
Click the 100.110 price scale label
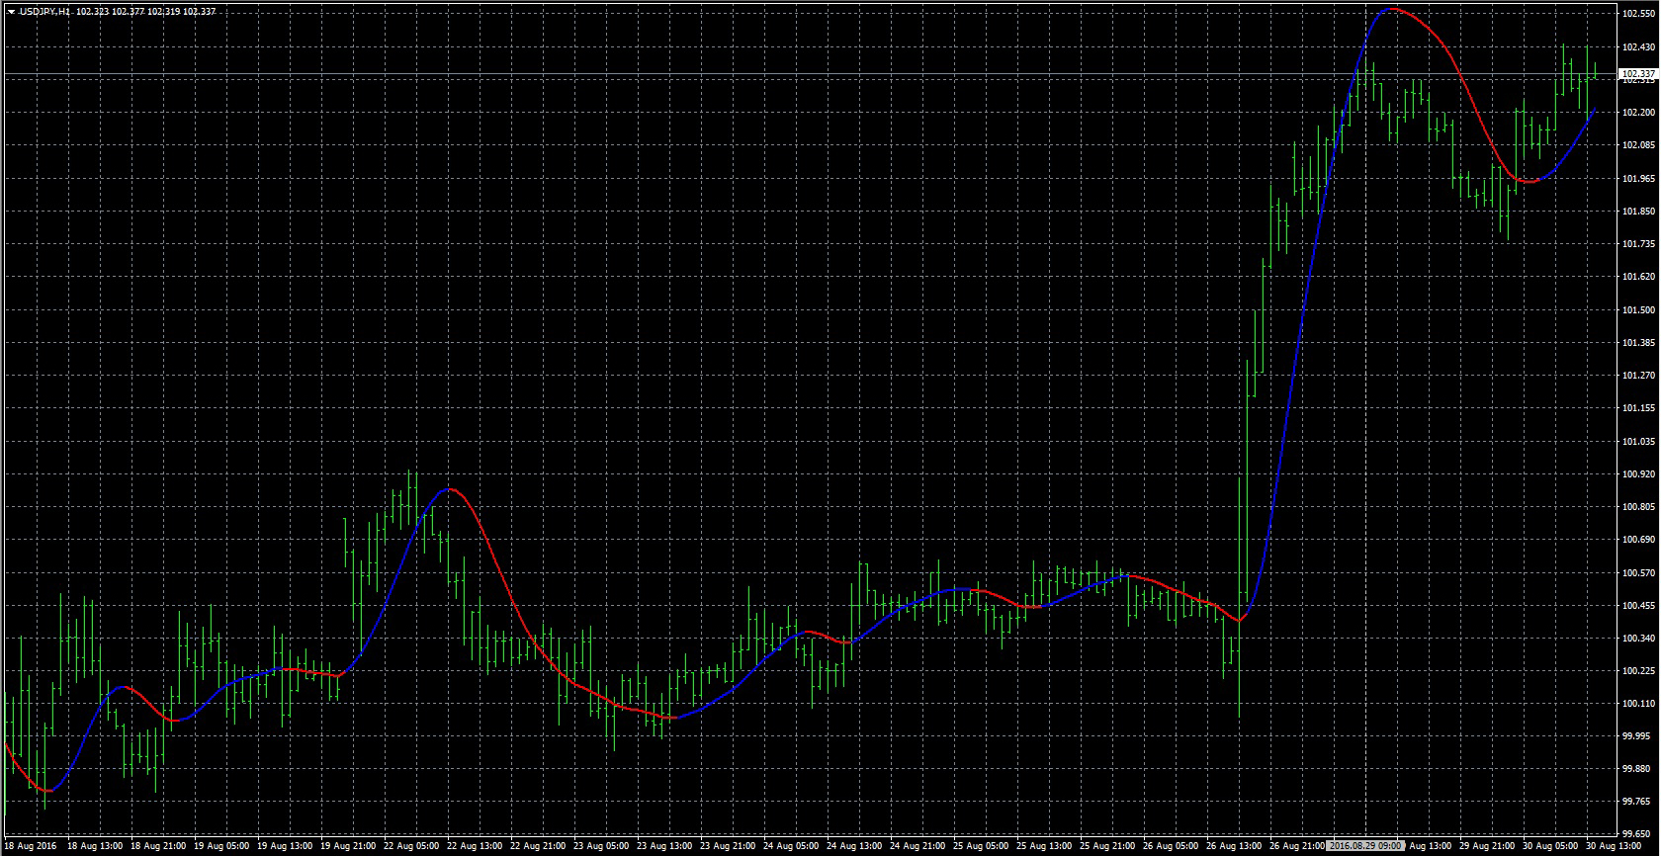click(1638, 704)
